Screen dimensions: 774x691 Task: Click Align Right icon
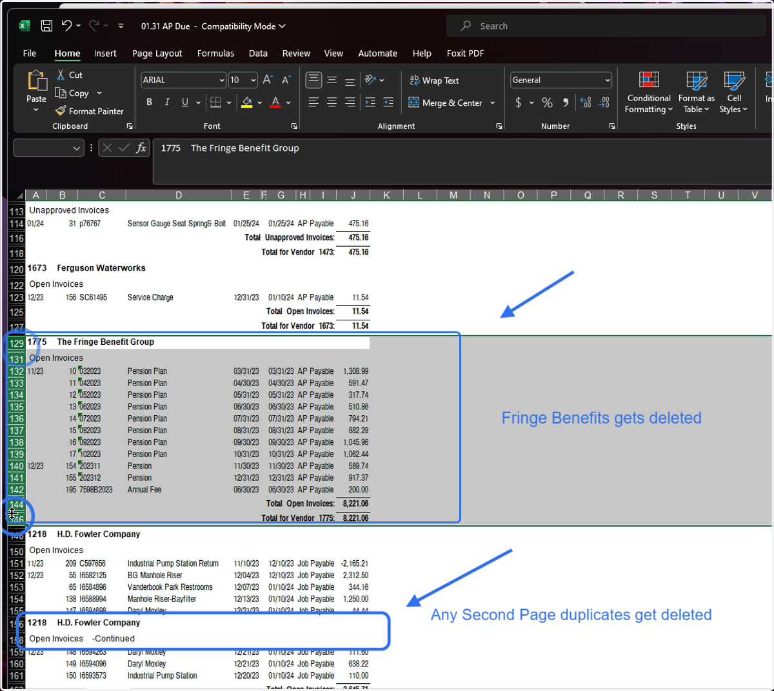pos(350,102)
